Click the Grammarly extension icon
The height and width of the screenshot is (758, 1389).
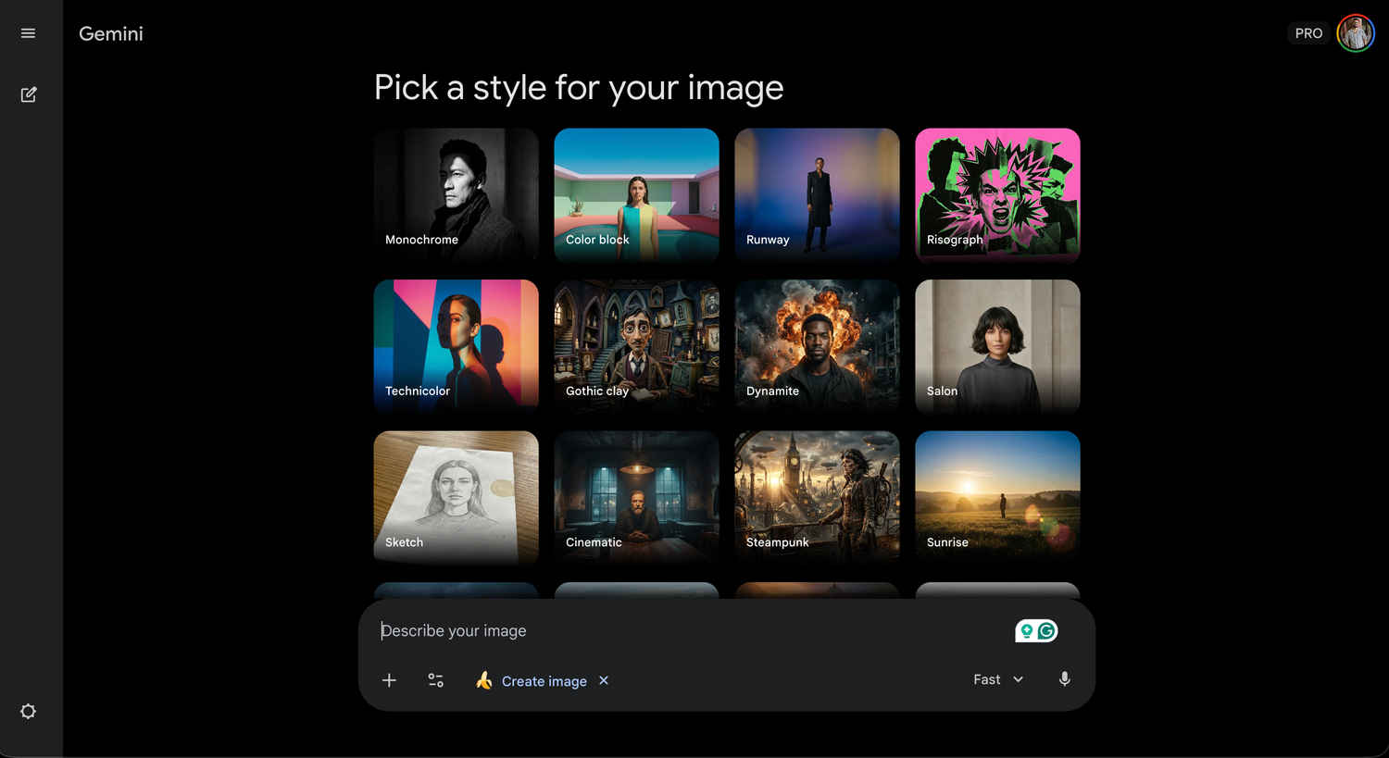(1046, 631)
